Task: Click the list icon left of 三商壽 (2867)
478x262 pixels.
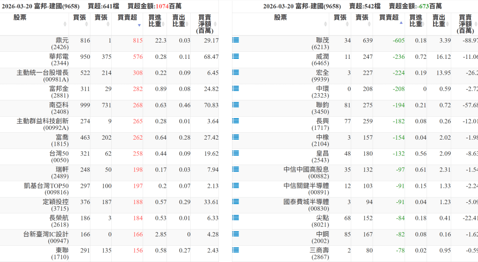Action: pyautogui.click(x=236, y=250)
